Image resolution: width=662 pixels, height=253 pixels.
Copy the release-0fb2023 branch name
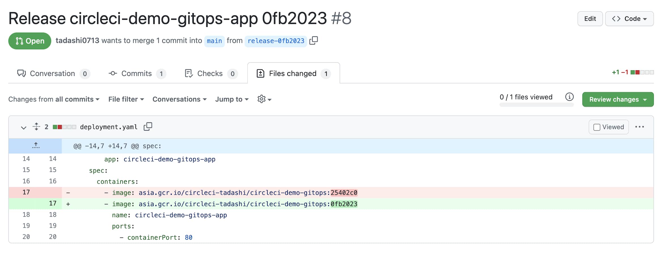(x=314, y=41)
